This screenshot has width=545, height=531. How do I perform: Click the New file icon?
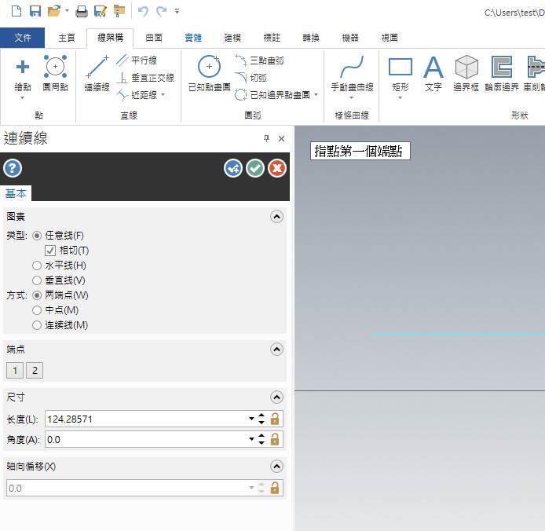(16, 11)
